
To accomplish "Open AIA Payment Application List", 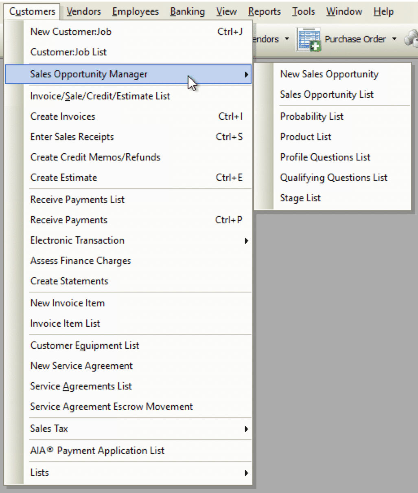I will pos(97,451).
